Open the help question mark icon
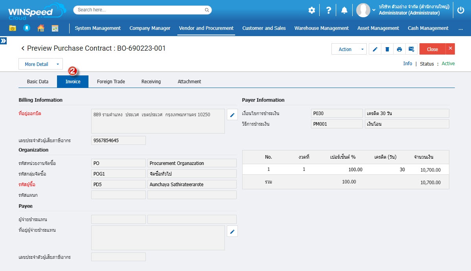 (x=329, y=10)
